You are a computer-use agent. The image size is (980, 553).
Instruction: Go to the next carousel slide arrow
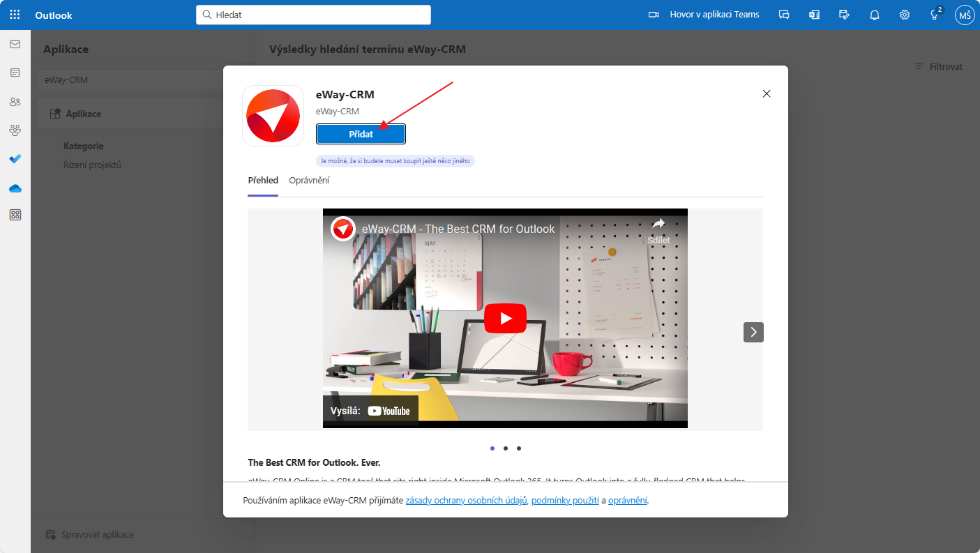(x=753, y=332)
